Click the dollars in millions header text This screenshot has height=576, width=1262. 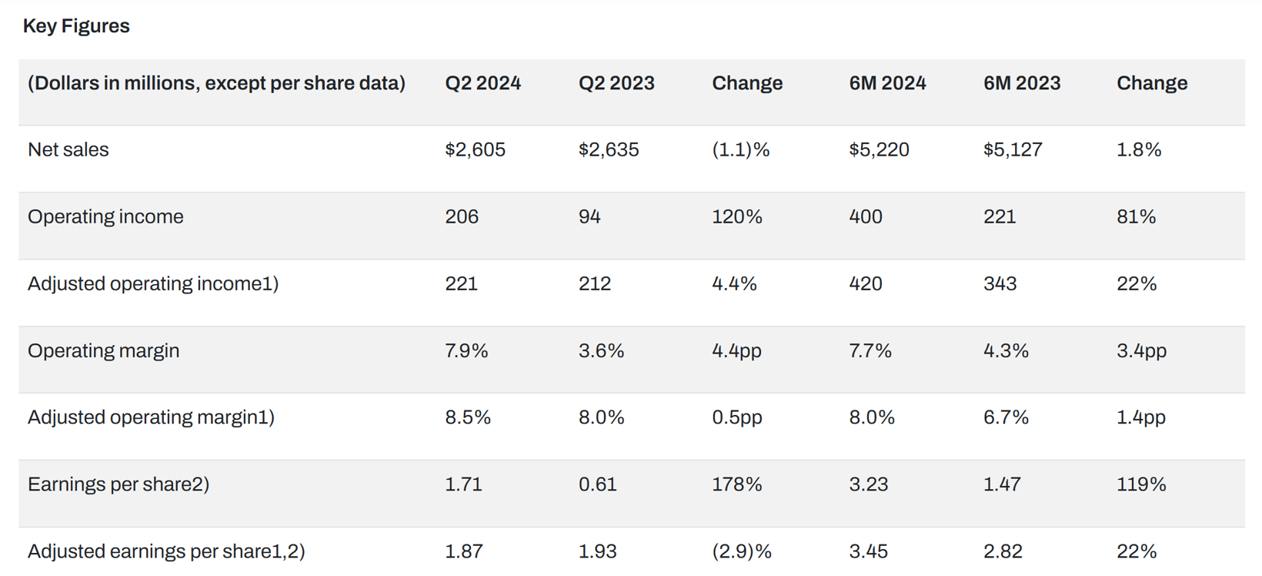coord(216,83)
